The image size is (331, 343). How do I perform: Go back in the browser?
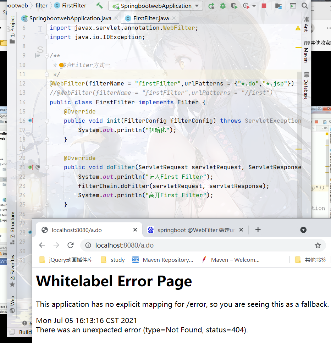pos(42,245)
